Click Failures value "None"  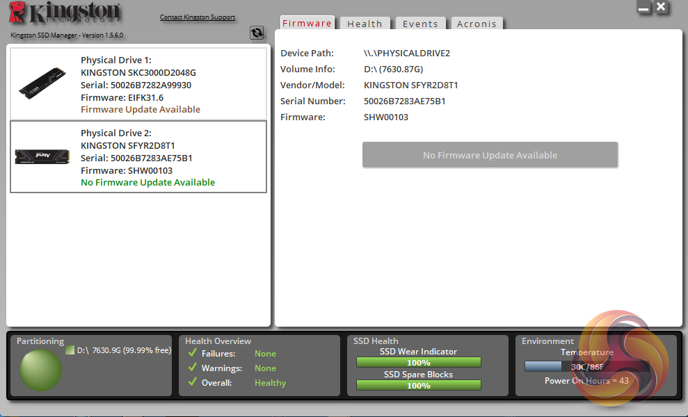(x=266, y=354)
